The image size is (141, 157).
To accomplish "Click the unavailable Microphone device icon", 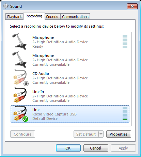I will point(19,60).
